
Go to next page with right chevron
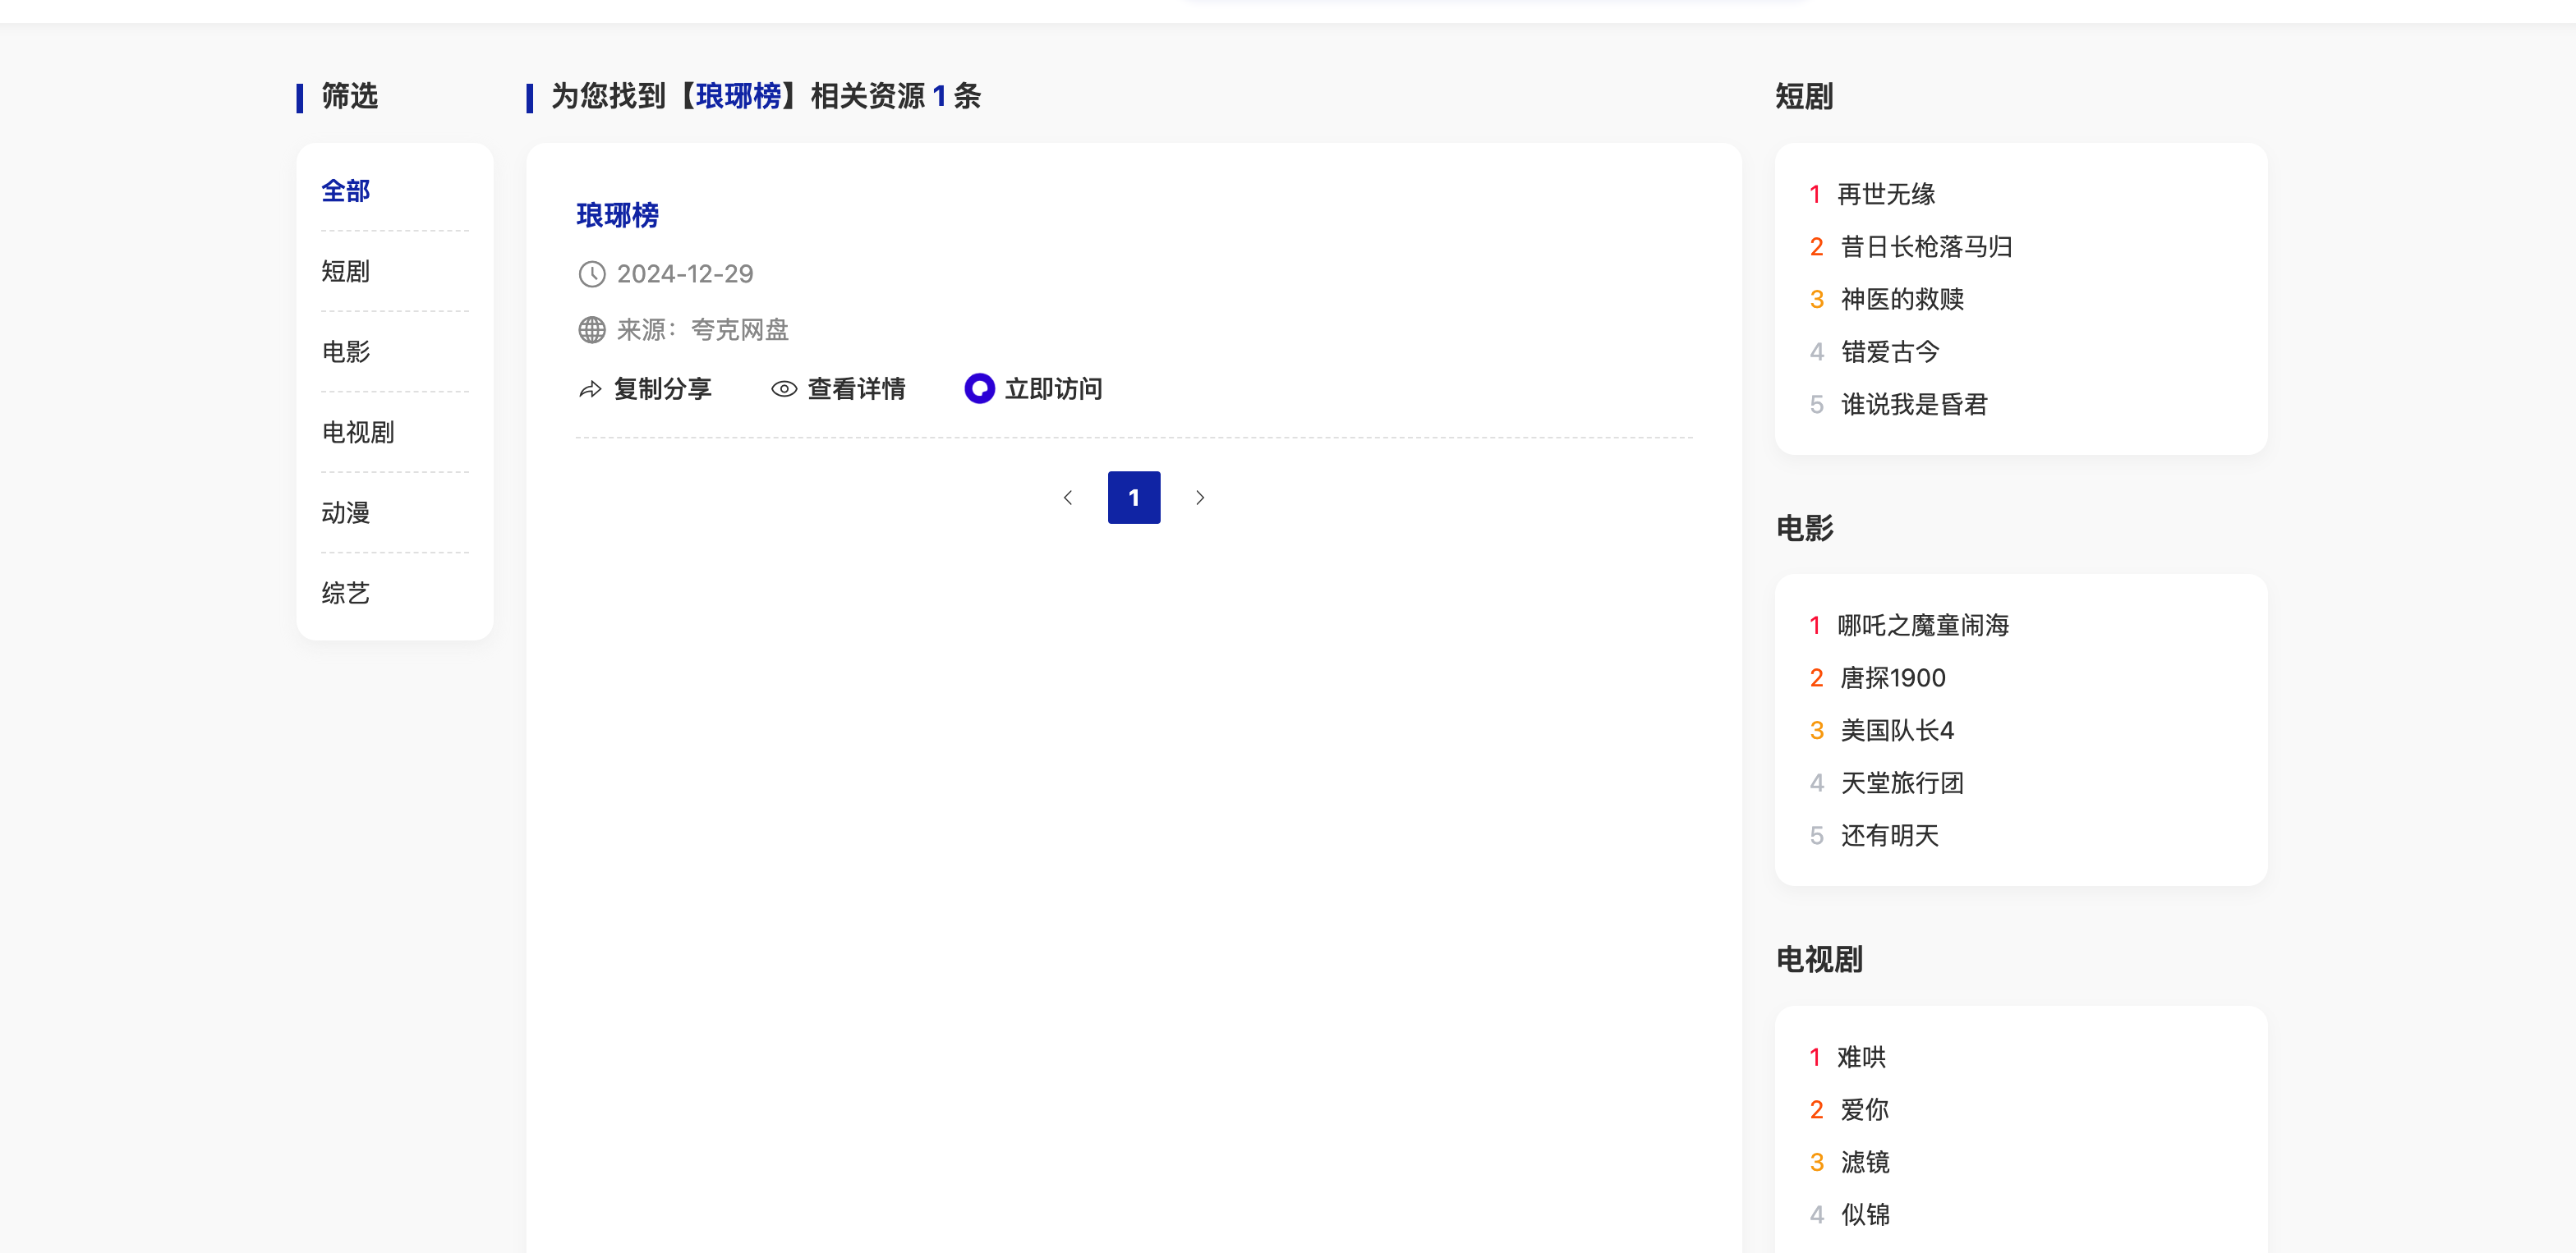pos(1200,498)
